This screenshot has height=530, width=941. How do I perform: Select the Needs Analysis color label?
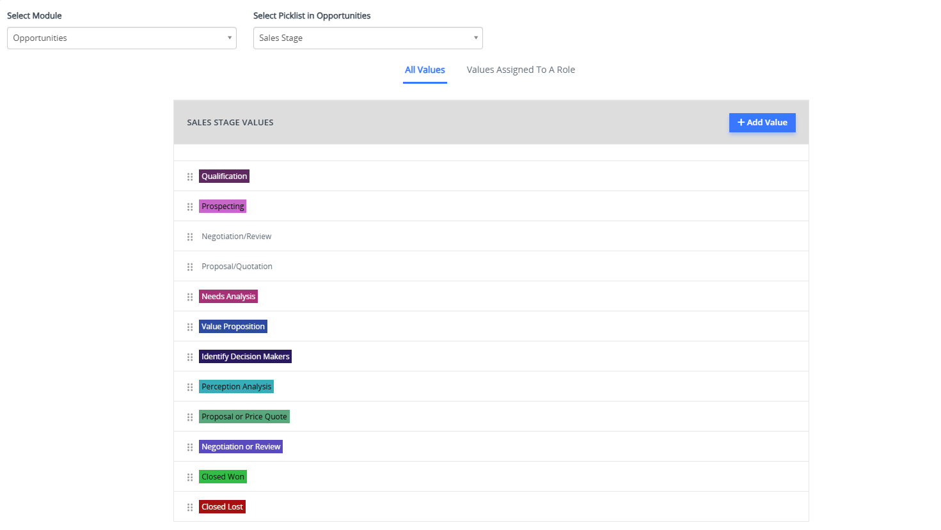228,297
